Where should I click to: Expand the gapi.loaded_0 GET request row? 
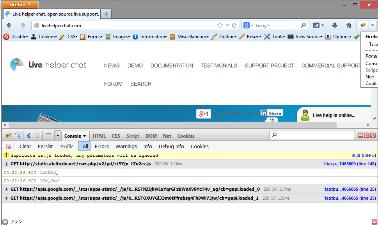(6, 189)
